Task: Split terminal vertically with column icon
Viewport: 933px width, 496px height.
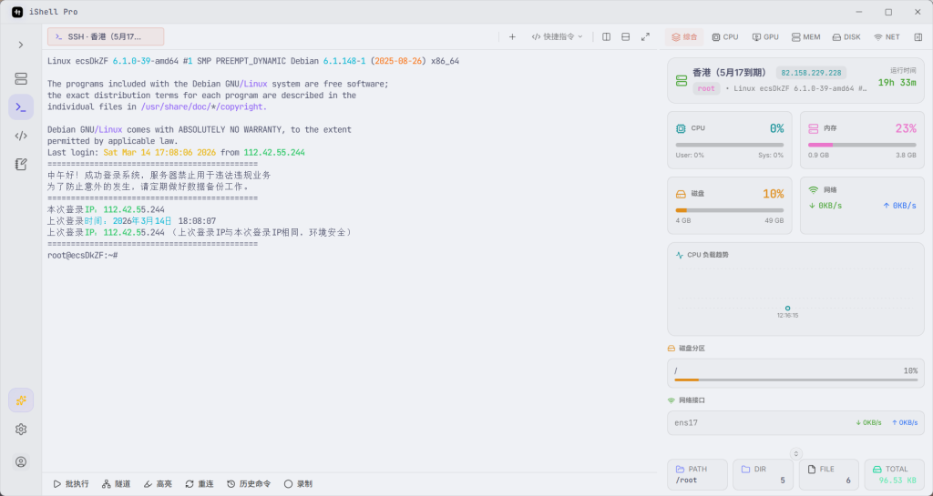Action: click(x=606, y=37)
